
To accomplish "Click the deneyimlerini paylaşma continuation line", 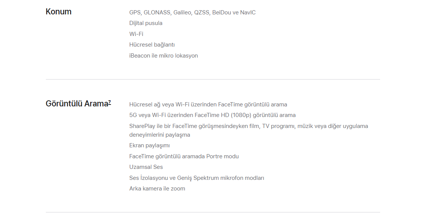I will click(160, 135).
